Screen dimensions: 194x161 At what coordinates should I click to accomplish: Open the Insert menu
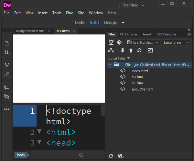coord(43,13)
